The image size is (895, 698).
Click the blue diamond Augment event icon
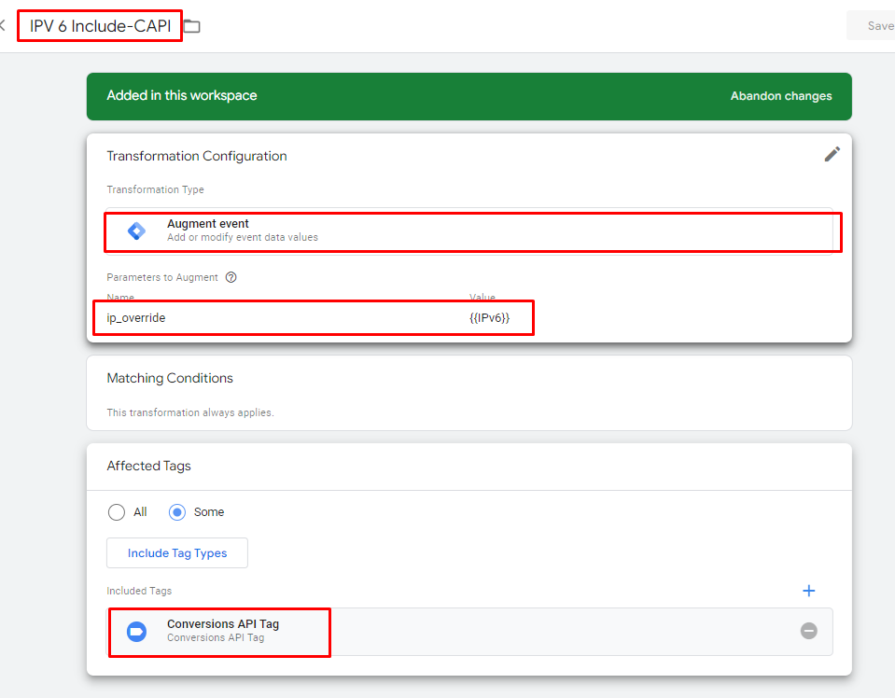point(136,230)
